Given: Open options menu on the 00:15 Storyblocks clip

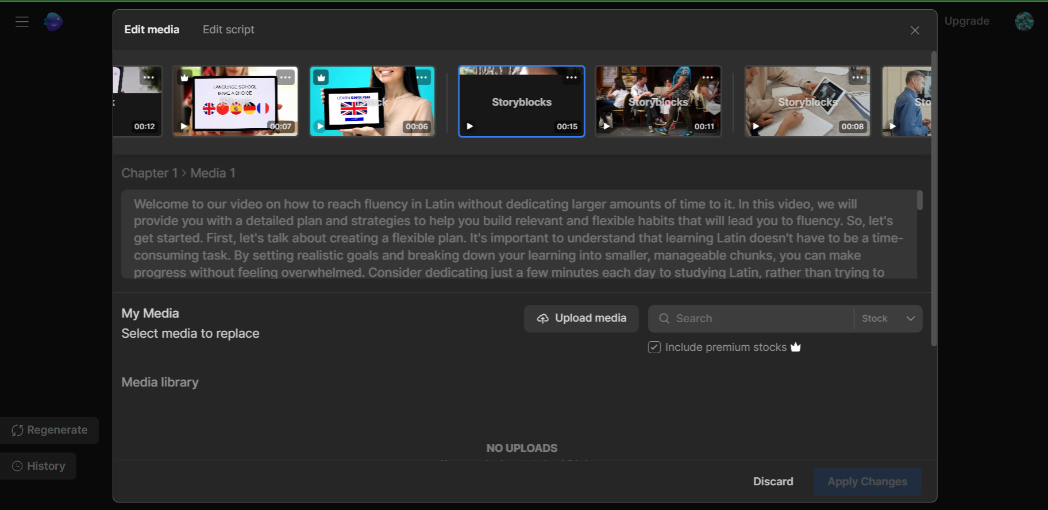Looking at the screenshot, I should point(571,78).
